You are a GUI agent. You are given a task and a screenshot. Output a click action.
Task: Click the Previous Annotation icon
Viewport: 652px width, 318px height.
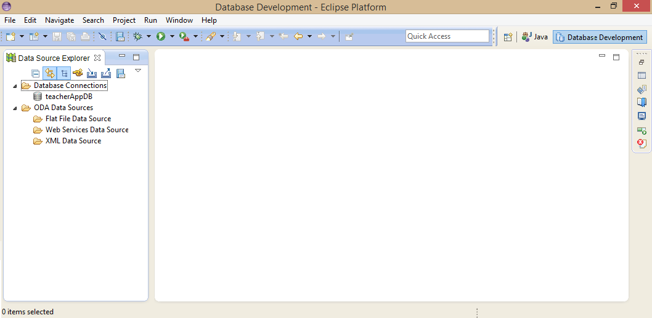click(260, 36)
